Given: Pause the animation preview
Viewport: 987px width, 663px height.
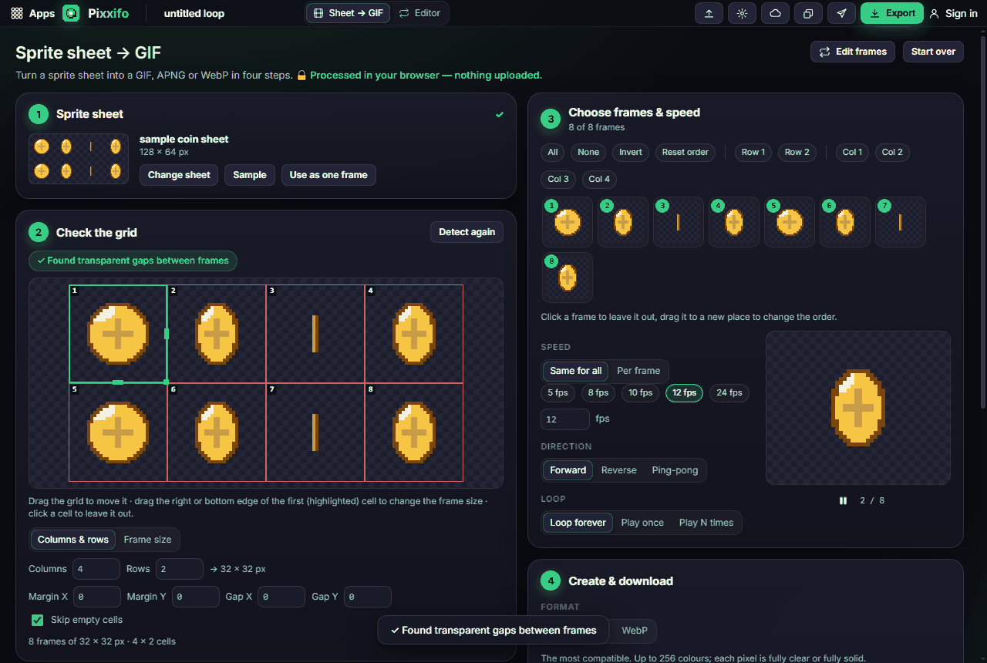Looking at the screenshot, I should (843, 500).
